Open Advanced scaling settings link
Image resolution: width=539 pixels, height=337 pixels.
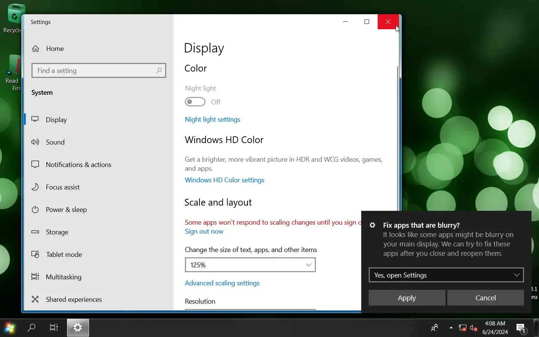[222, 283]
